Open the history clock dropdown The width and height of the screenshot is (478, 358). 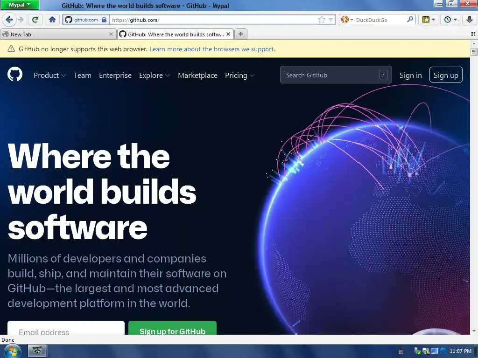click(x=450, y=20)
